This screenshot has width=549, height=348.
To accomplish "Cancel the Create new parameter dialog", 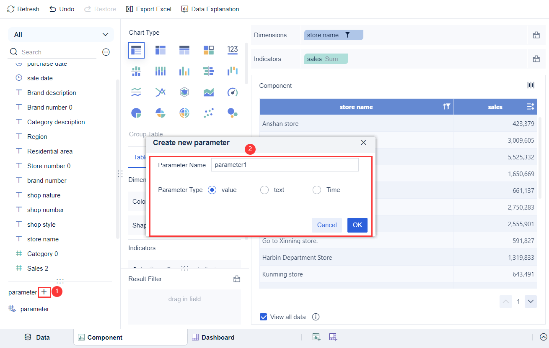I will pos(327,225).
